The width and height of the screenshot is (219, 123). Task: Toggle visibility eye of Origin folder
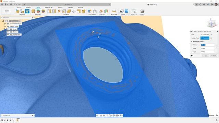point(8,29)
